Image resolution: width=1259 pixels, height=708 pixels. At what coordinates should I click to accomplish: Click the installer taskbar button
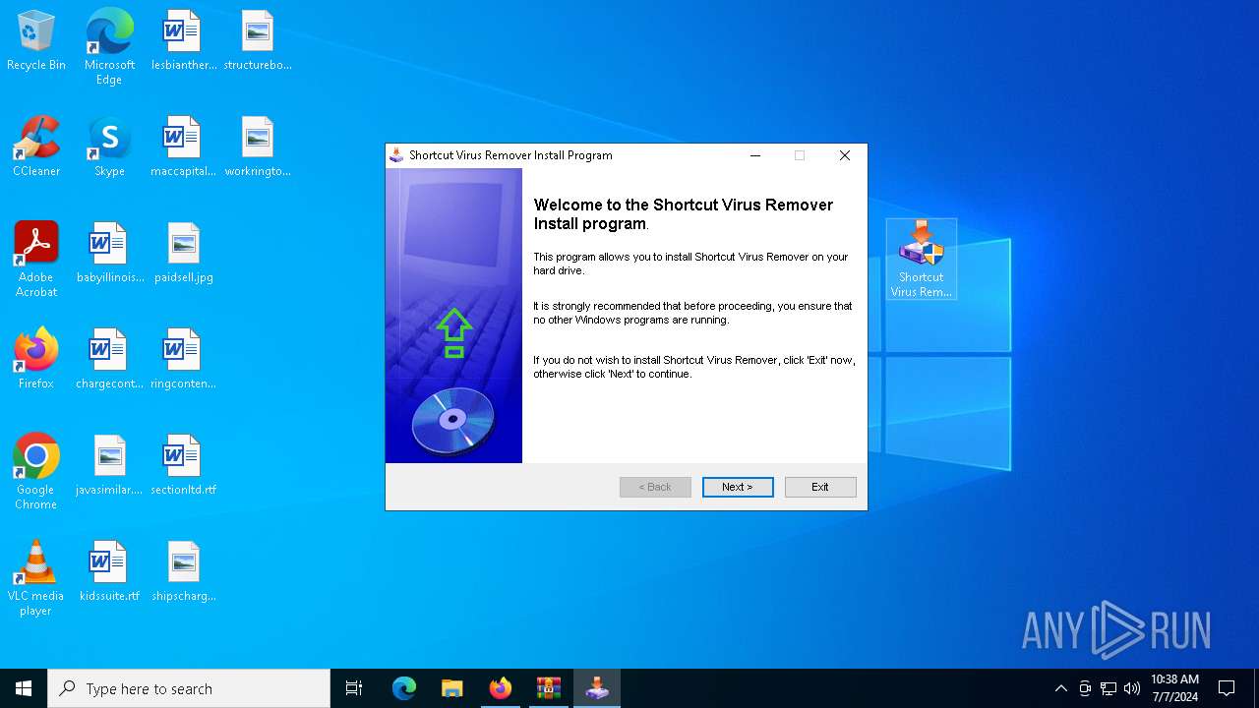click(597, 688)
